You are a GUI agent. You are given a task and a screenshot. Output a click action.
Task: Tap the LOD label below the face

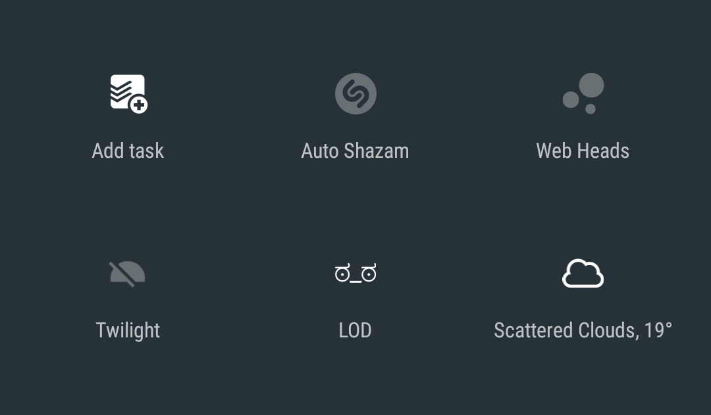[355, 330]
